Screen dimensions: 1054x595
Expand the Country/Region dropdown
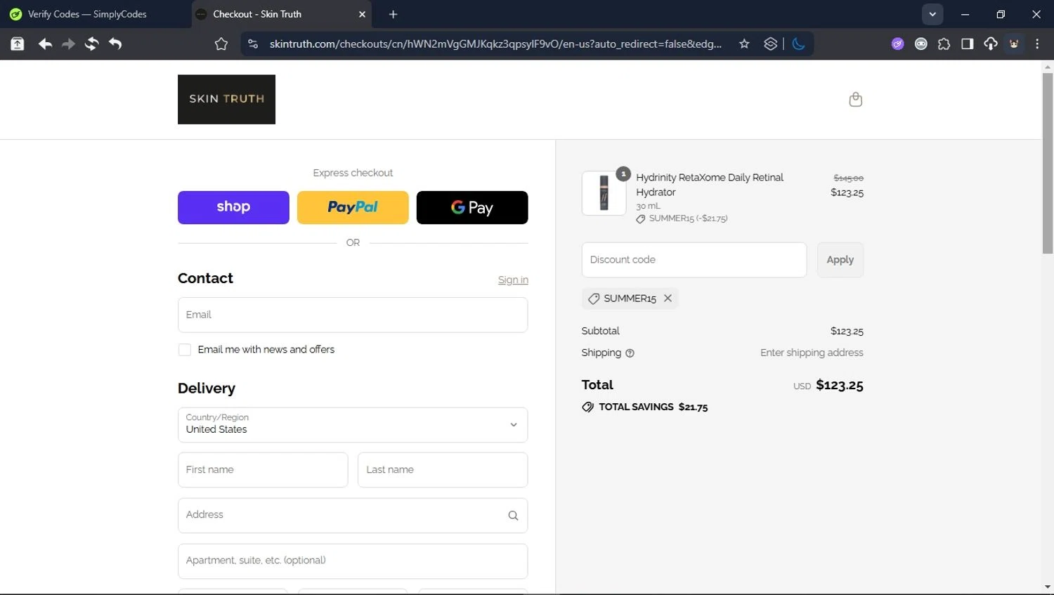[x=353, y=425]
